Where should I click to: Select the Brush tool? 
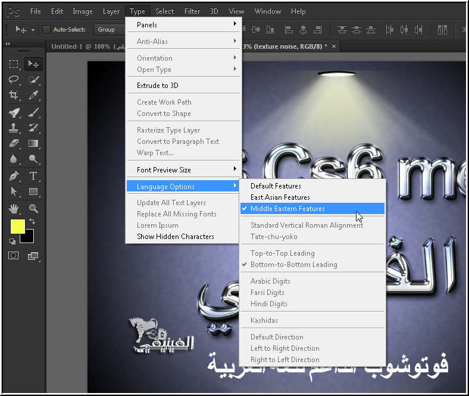point(33,112)
